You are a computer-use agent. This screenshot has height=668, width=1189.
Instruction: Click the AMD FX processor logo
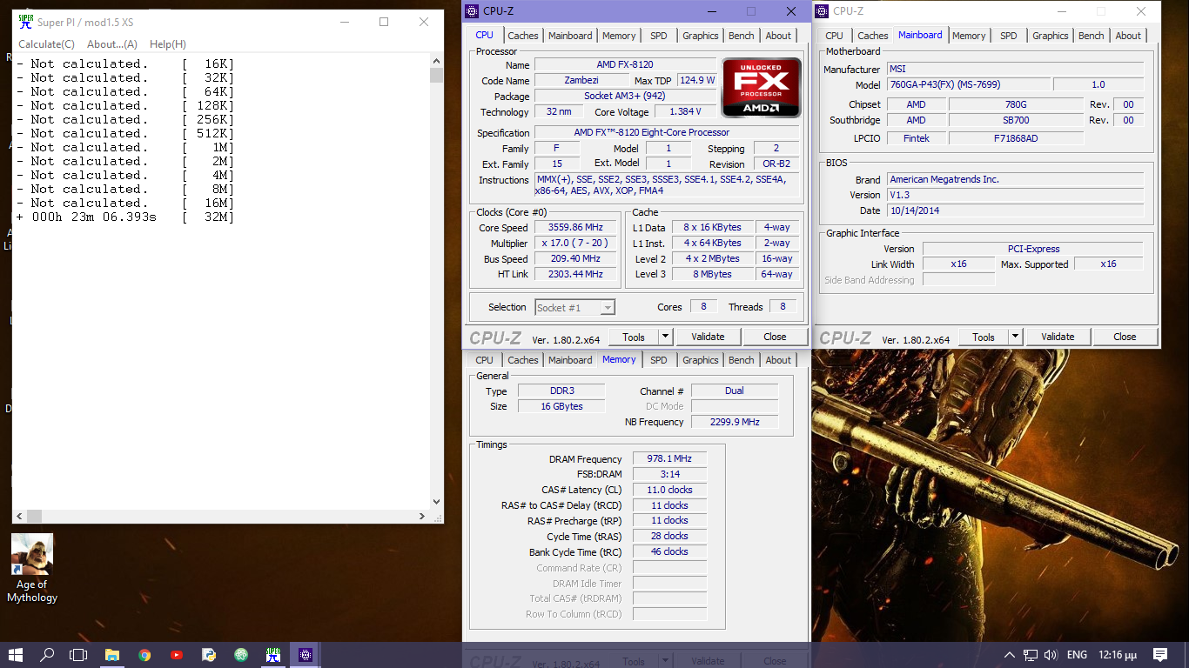762,88
